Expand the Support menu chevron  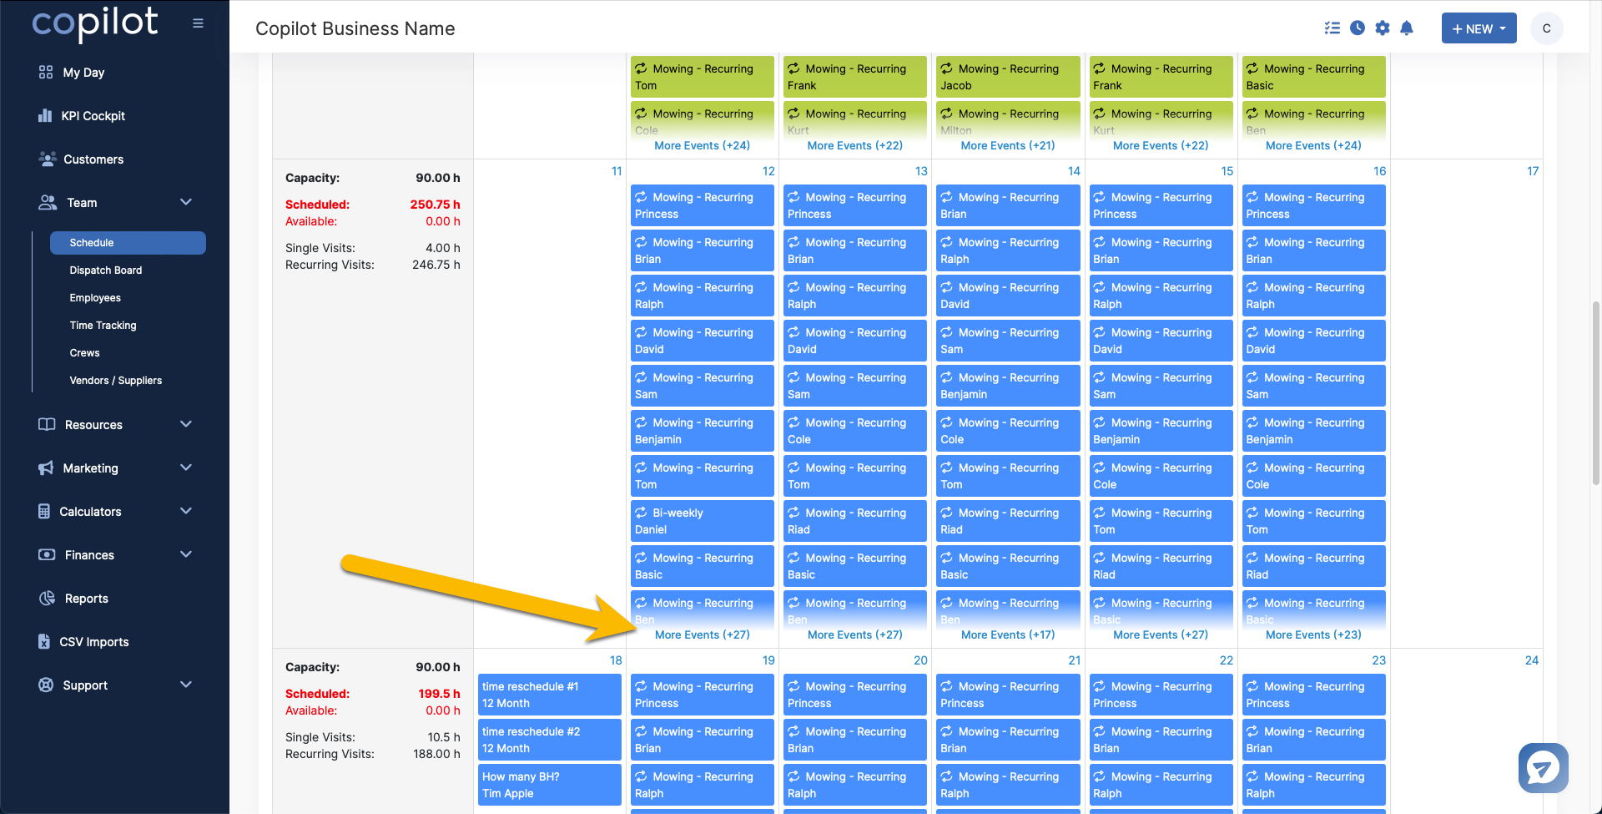point(186,685)
